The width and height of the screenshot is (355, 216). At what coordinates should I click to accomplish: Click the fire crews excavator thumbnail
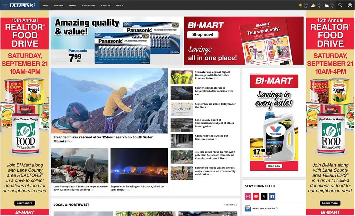182,157
